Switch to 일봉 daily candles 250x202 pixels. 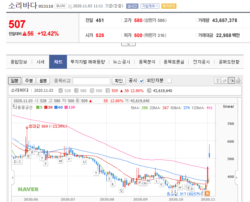[15, 81]
